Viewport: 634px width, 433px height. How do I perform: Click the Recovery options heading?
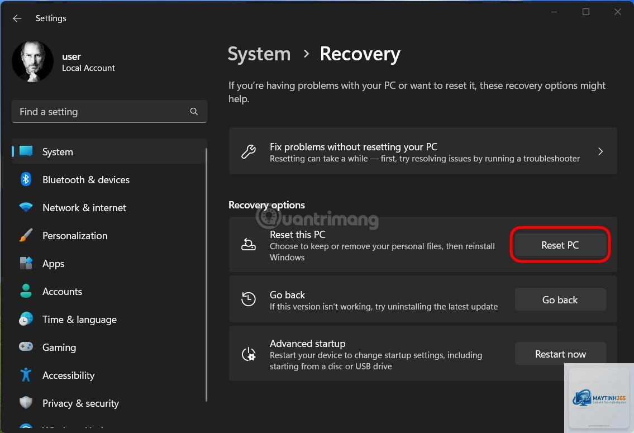pos(267,205)
